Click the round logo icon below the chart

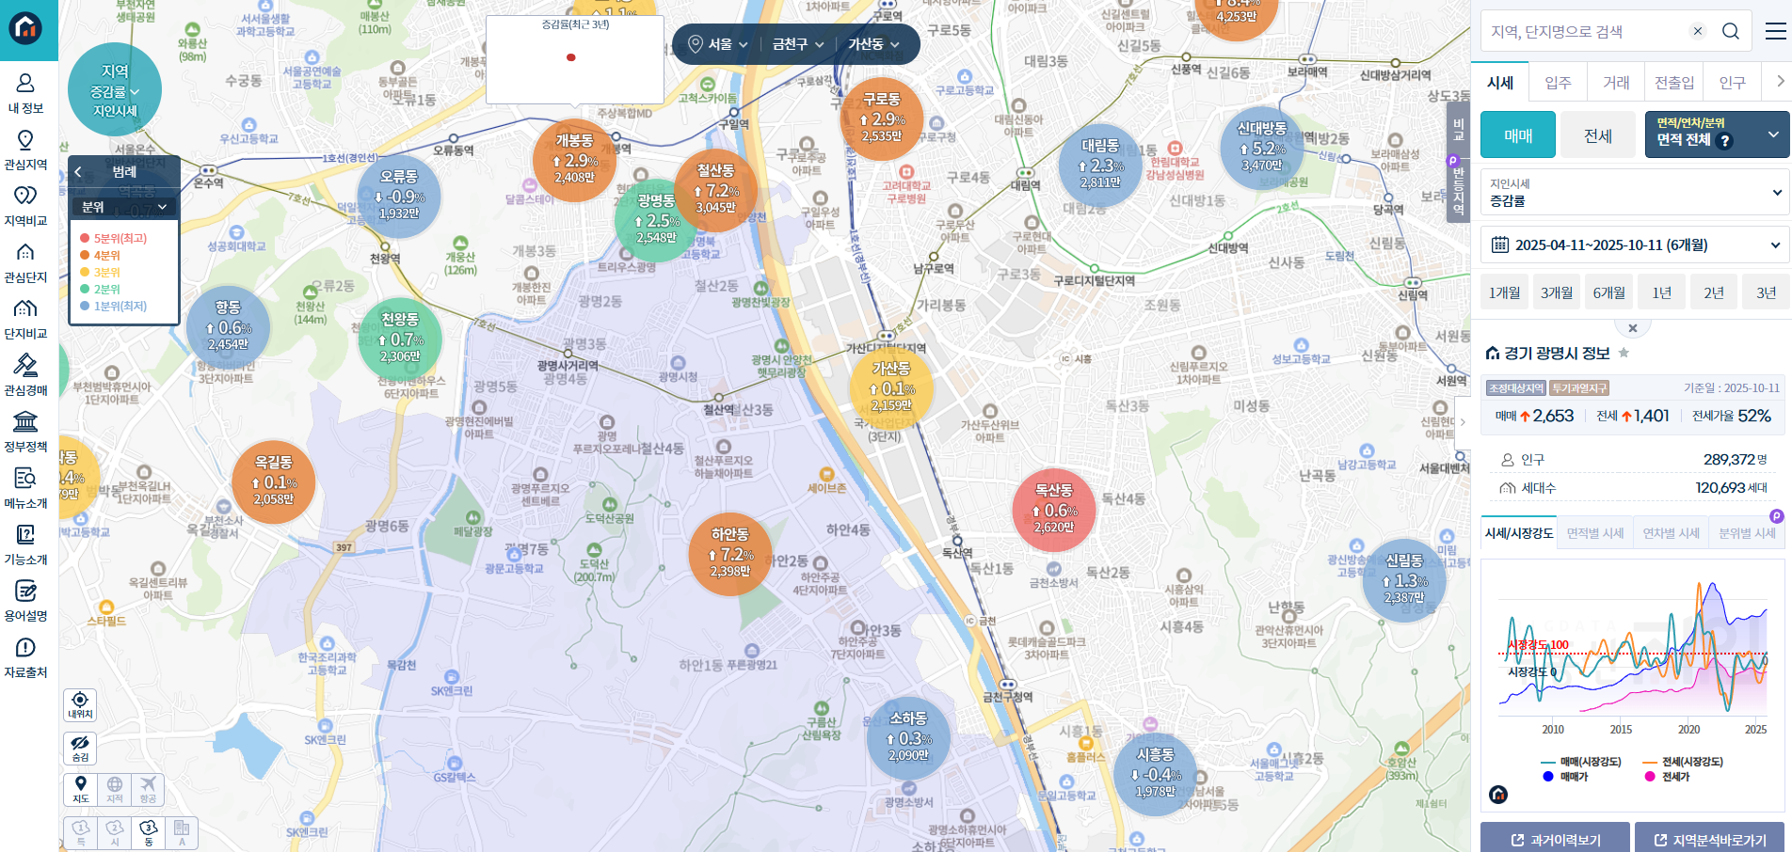point(1498,795)
